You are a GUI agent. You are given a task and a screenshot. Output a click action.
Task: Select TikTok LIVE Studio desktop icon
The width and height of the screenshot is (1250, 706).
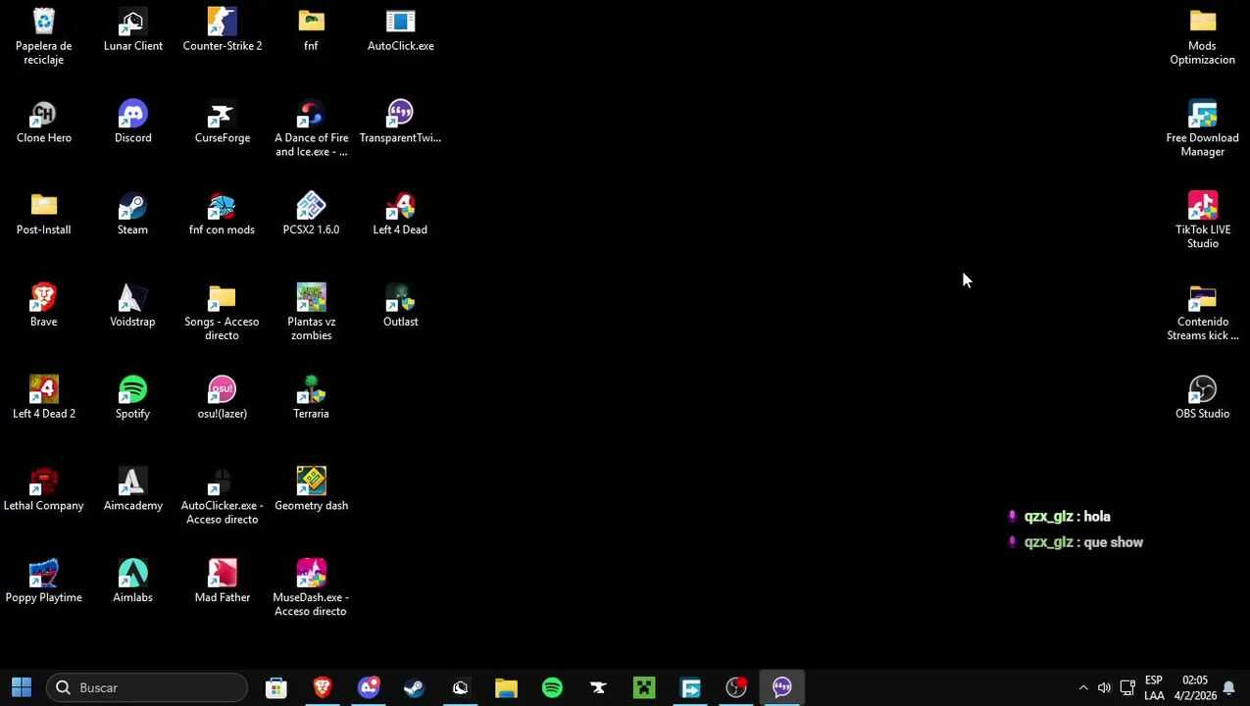[1202, 221]
